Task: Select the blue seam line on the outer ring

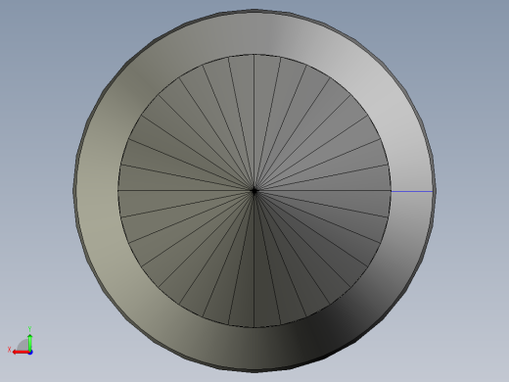Action: tap(412, 191)
